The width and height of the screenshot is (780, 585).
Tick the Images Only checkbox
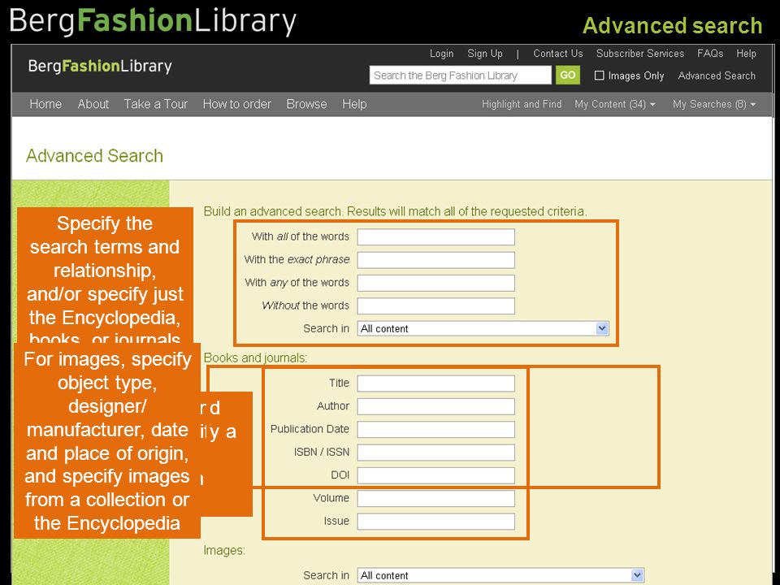[600, 76]
